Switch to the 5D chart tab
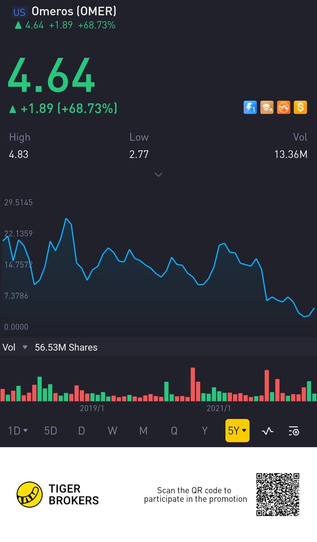 50,431
